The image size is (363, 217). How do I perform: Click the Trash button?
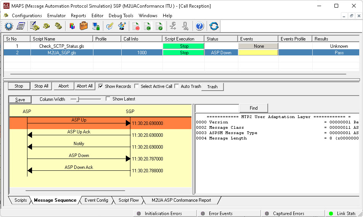pos(212,87)
